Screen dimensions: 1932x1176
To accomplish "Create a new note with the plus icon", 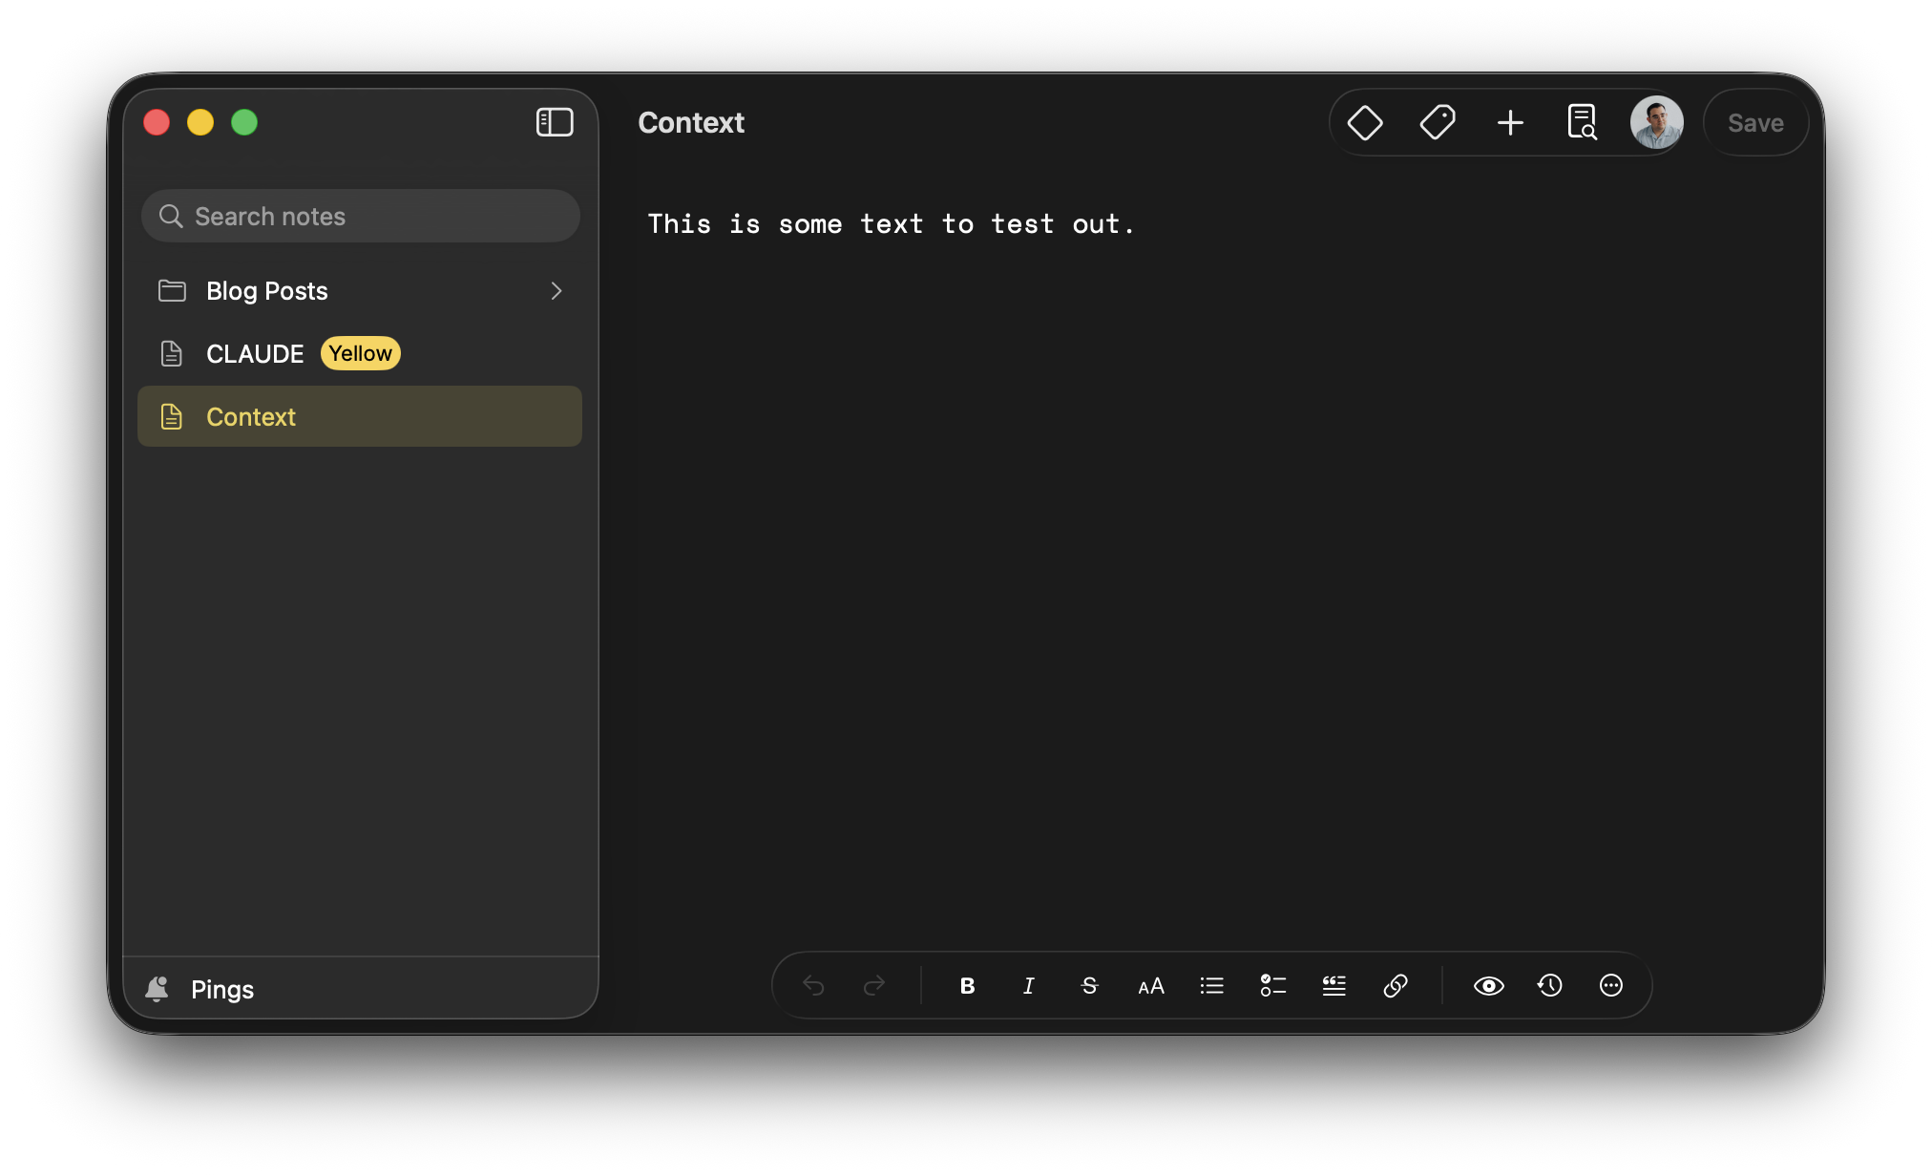I will tap(1510, 122).
